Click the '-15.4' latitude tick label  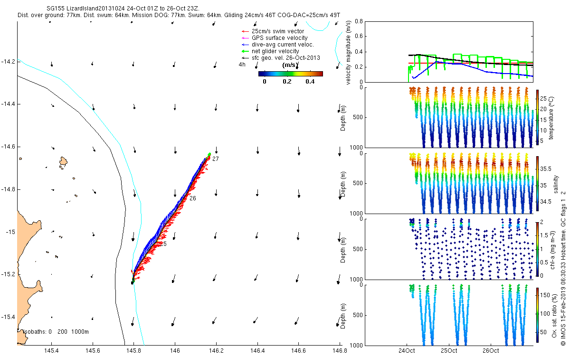point(8,317)
